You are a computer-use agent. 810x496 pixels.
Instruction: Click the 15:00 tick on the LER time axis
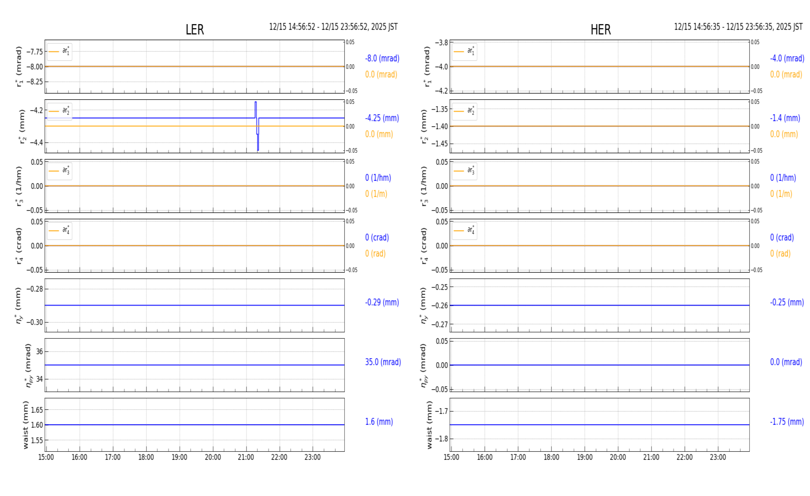(46, 458)
